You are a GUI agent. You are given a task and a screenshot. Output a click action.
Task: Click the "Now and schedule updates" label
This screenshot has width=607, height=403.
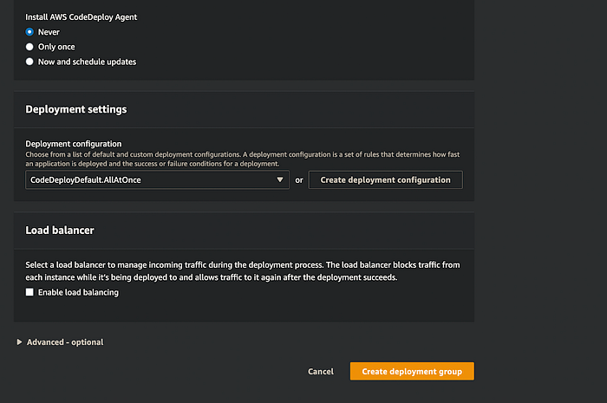87,62
